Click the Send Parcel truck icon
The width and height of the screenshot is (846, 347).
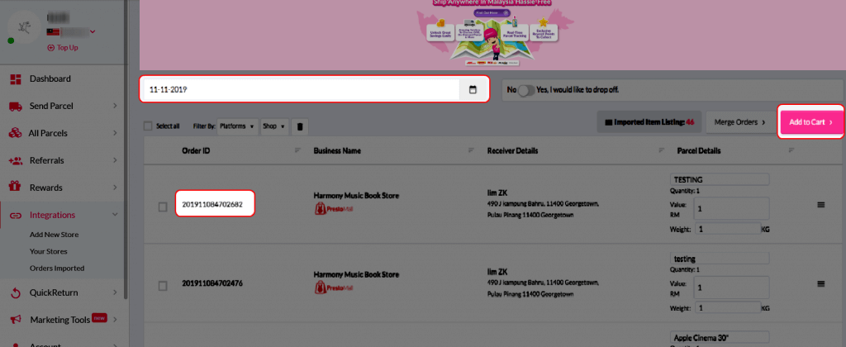pyautogui.click(x=15, y=107)
